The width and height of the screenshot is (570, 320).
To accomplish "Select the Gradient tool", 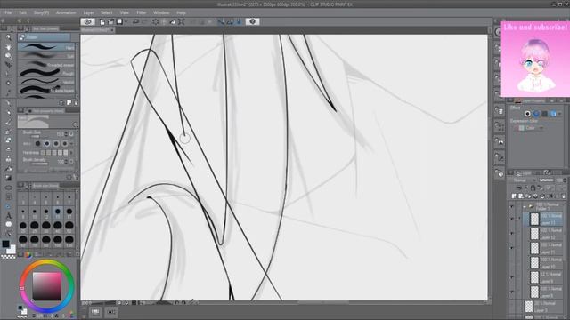I will 8,178.
